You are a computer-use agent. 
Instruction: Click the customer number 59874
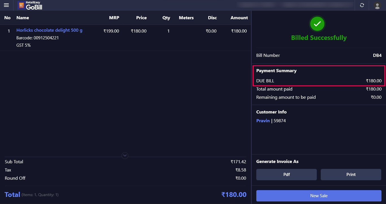[x=280, y=121]
